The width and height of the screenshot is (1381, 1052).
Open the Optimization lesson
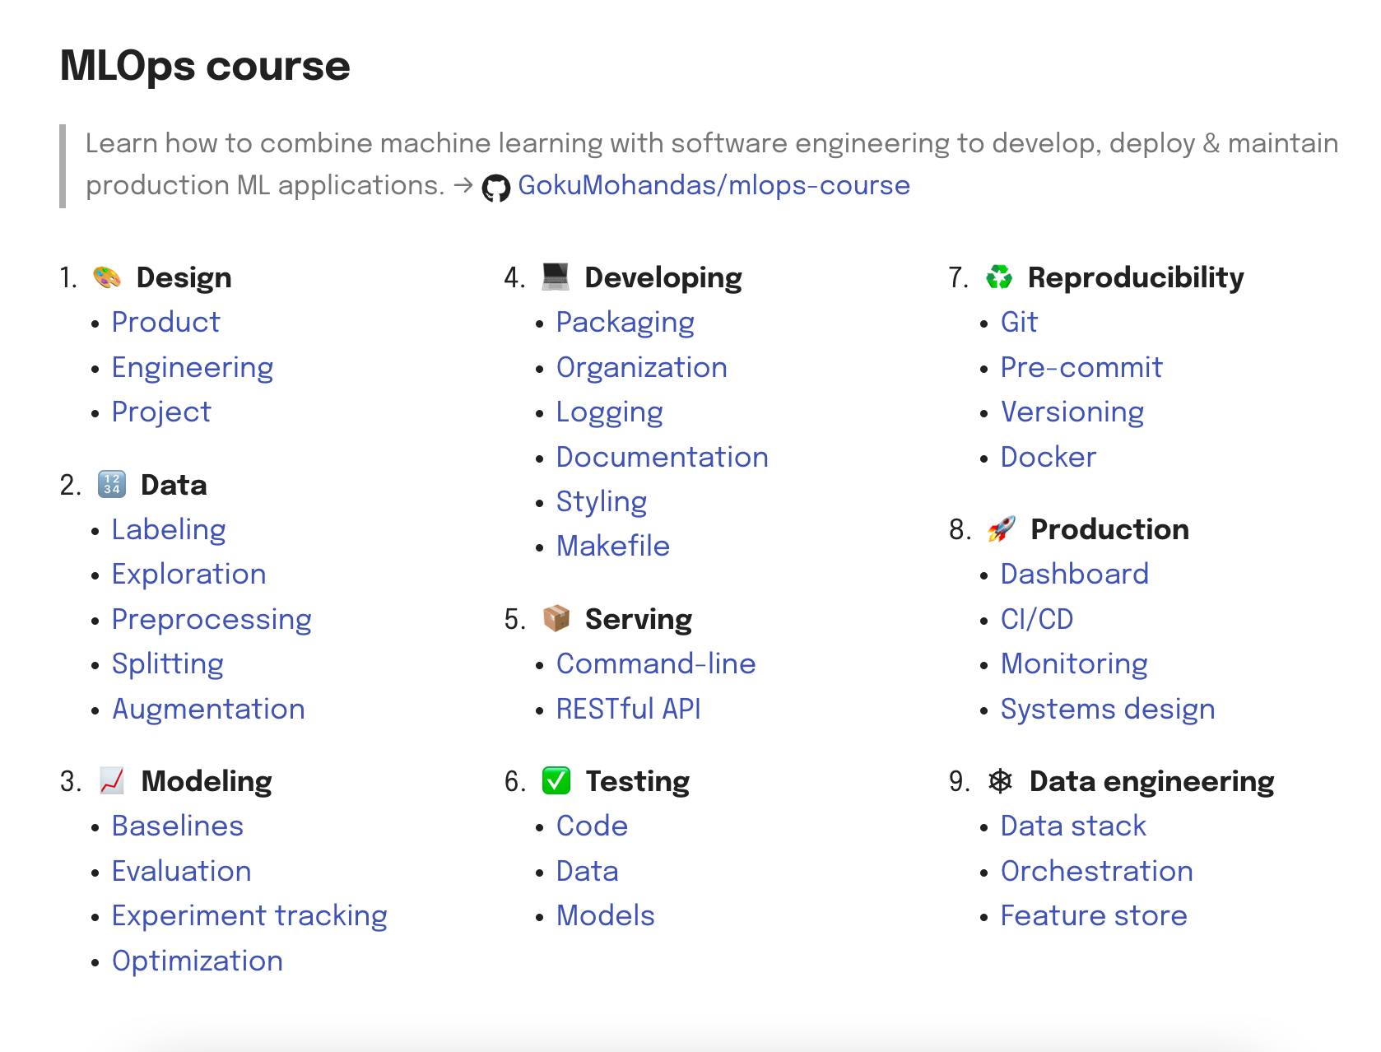click(198, 961)
